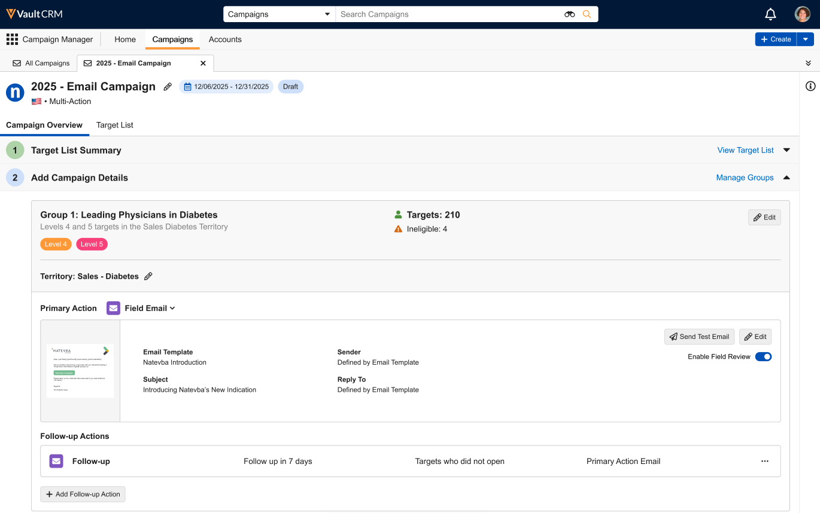Open the Accounts navigation tab
Image resolution: width=820 pixels, height=513 pixels.
pos(225,39)
